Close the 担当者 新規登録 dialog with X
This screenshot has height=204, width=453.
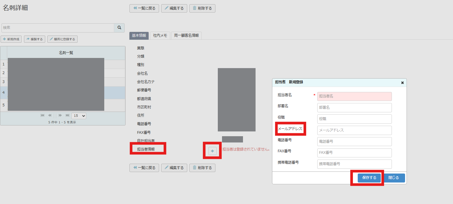click(x=402, y=83)
